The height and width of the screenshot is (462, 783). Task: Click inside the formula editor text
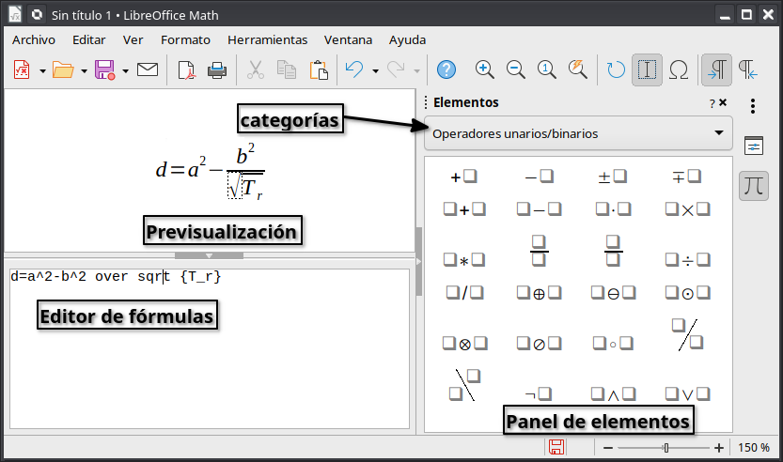(116, 276)
